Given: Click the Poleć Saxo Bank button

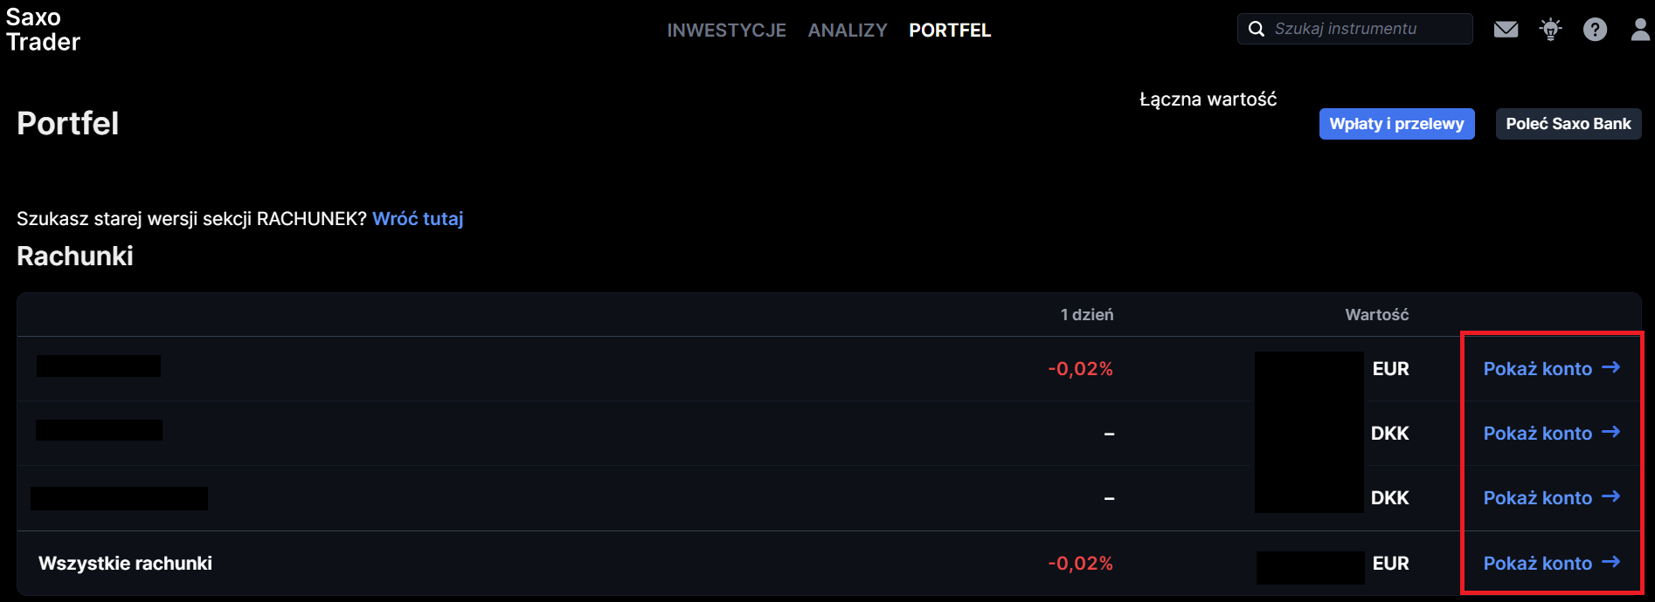Looking at the screenshot, I should (1568, 124).
